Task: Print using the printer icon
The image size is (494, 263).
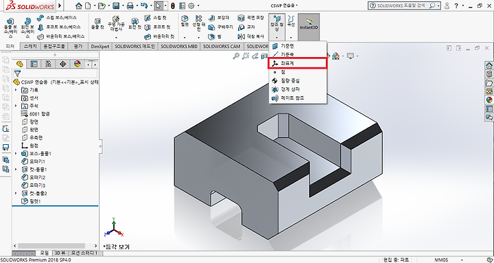Action: [130, 5]
